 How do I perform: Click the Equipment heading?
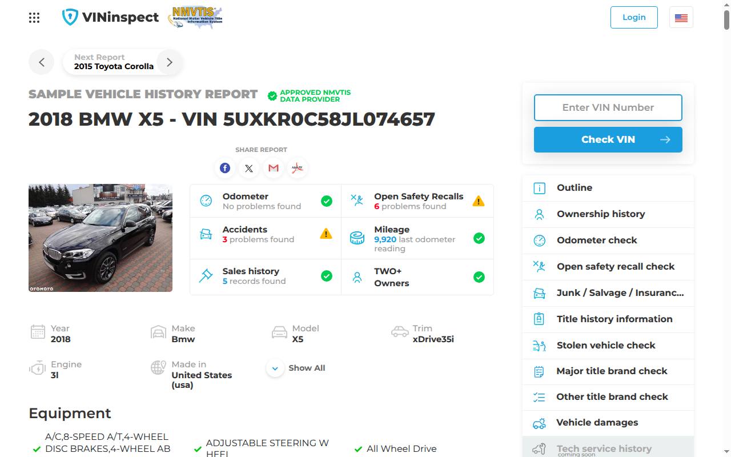point(70,414)
